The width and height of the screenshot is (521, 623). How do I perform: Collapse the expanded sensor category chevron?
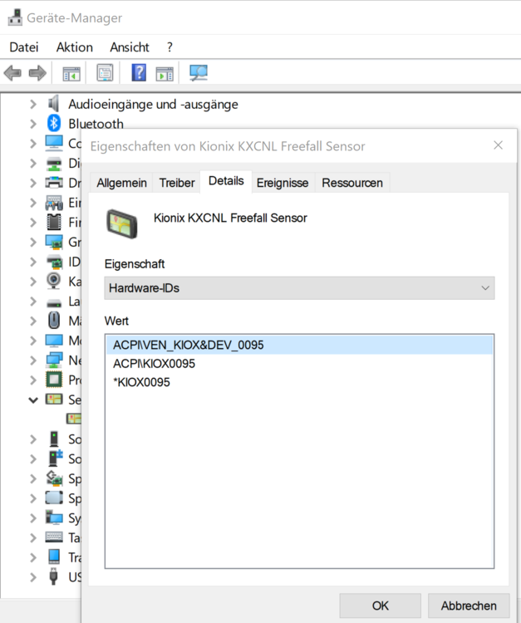33,400
